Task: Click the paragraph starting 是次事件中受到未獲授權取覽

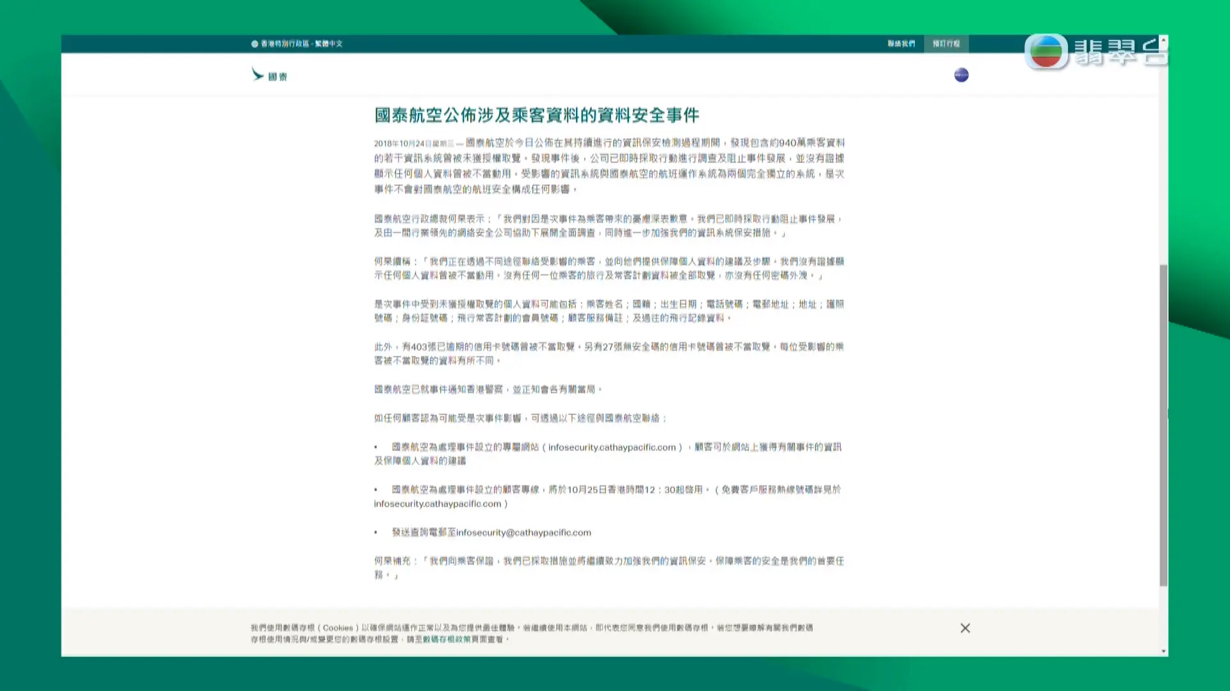Action: (x=609, y=311)
